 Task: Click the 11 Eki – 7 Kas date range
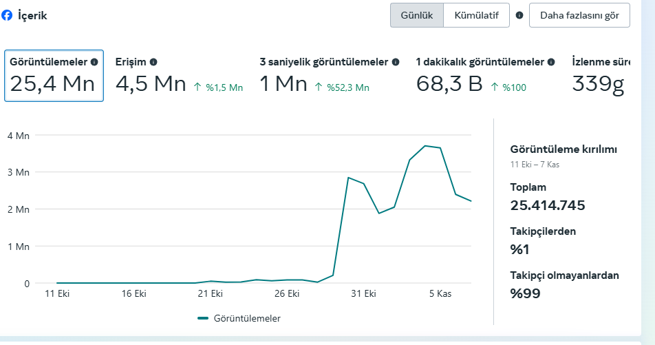click(x=535, y=165)
